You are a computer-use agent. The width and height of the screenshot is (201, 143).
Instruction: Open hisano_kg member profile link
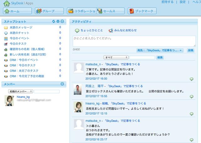tap(23, 97)
